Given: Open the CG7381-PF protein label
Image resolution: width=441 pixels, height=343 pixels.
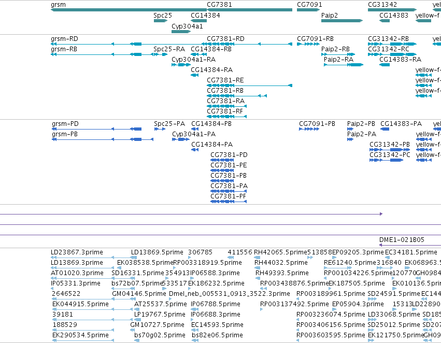Looking at the screenshot, I should (228, 197).
